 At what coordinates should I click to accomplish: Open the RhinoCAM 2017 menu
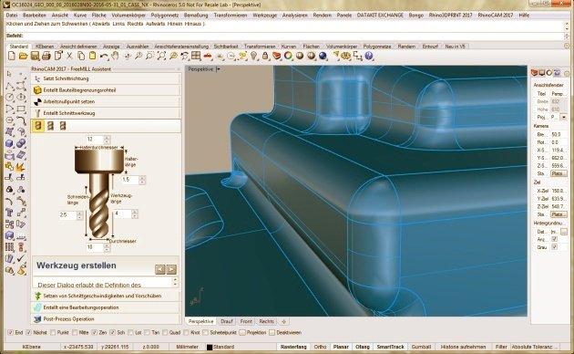pos(495,15)
